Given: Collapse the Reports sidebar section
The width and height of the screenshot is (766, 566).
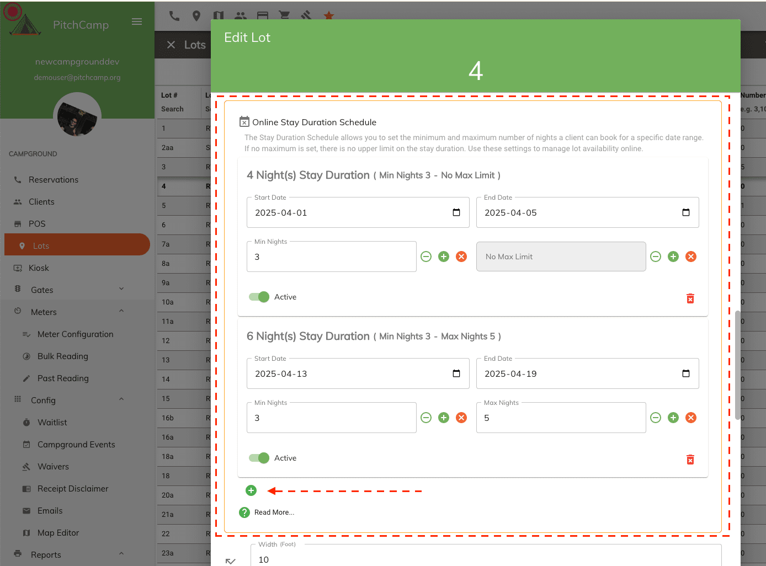Looking at the screenshot, I should (121, 553).
